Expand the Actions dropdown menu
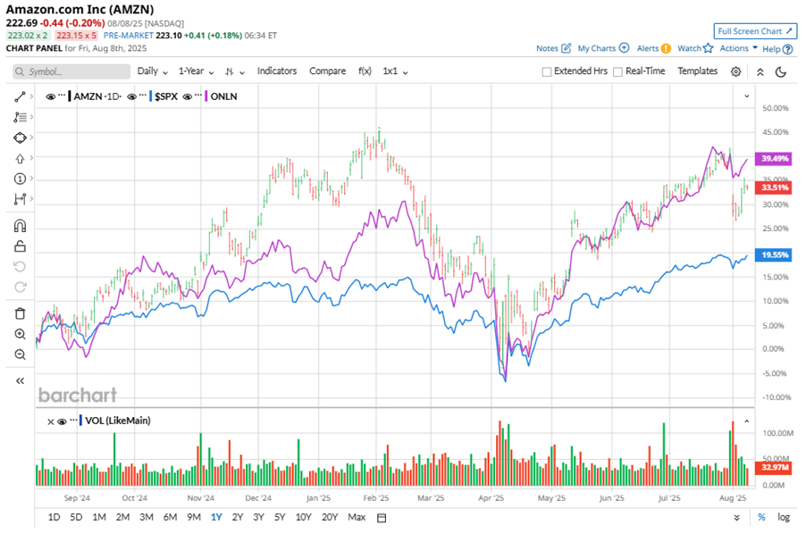 (739, 48)
